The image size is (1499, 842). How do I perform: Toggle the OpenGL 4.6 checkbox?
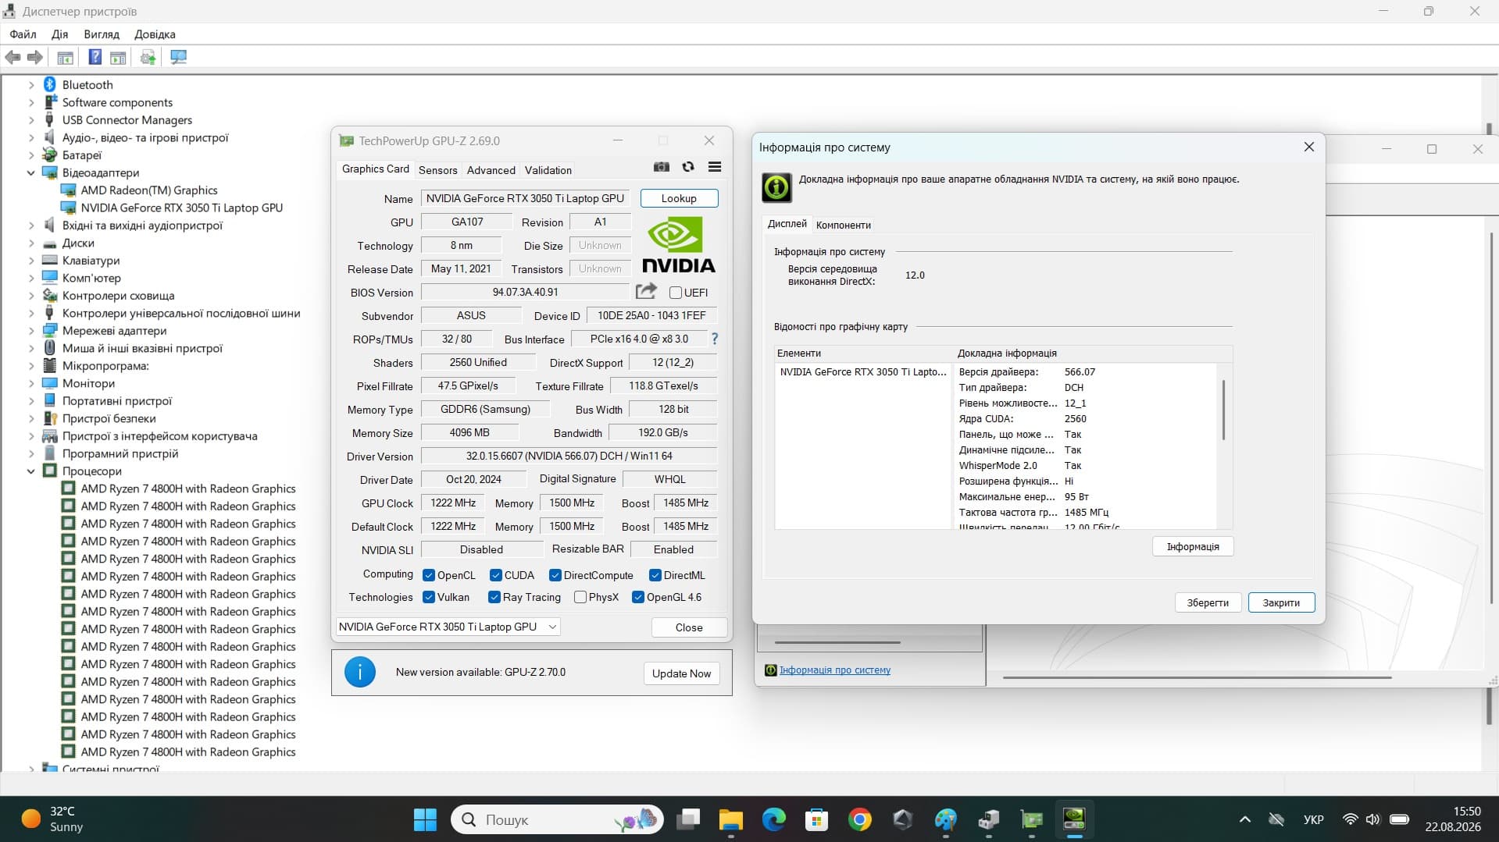point(637,597)
